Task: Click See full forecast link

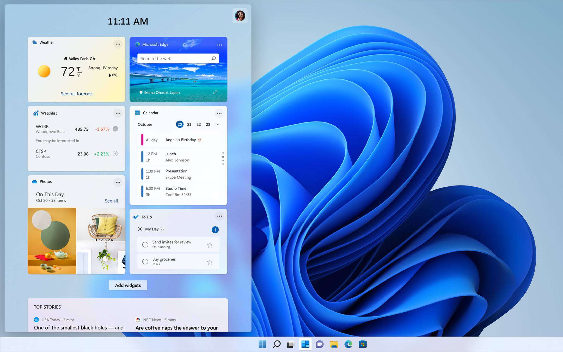Action: pyautogui.click(x=77, y=94)
